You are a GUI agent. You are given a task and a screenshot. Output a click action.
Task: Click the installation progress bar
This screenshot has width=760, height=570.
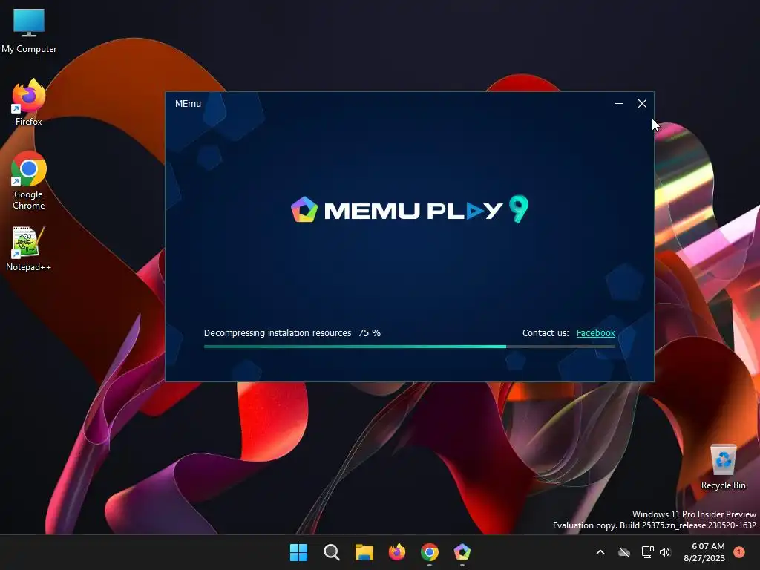(410, 347)
